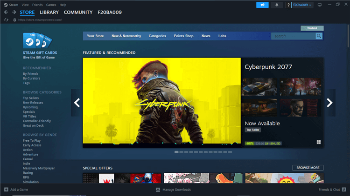The height and width of the screenshot is (196, 350).
Task: Open announcements megaphone button
Action: pos(262,5)
